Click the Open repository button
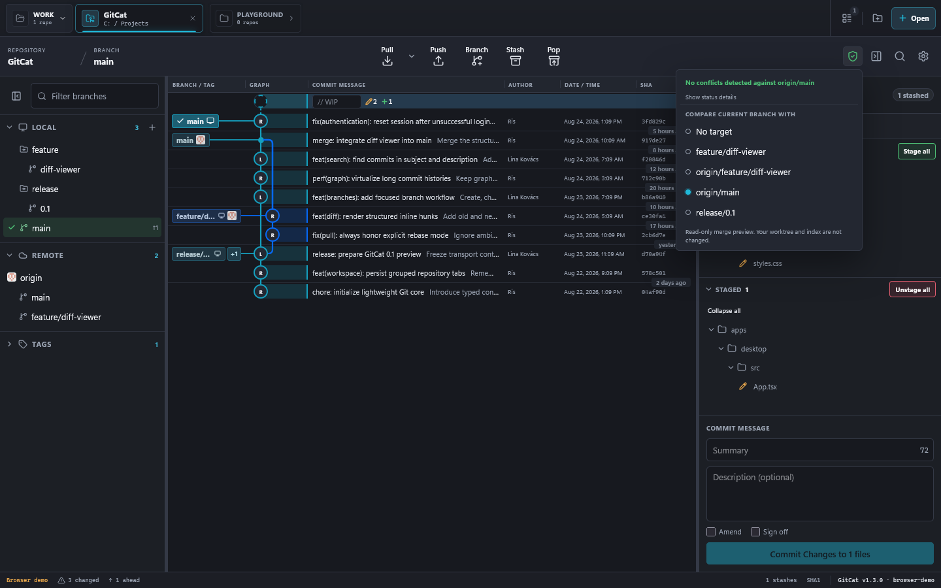The width and height of the screenshot is (941, 588). (x=914, y=18)
